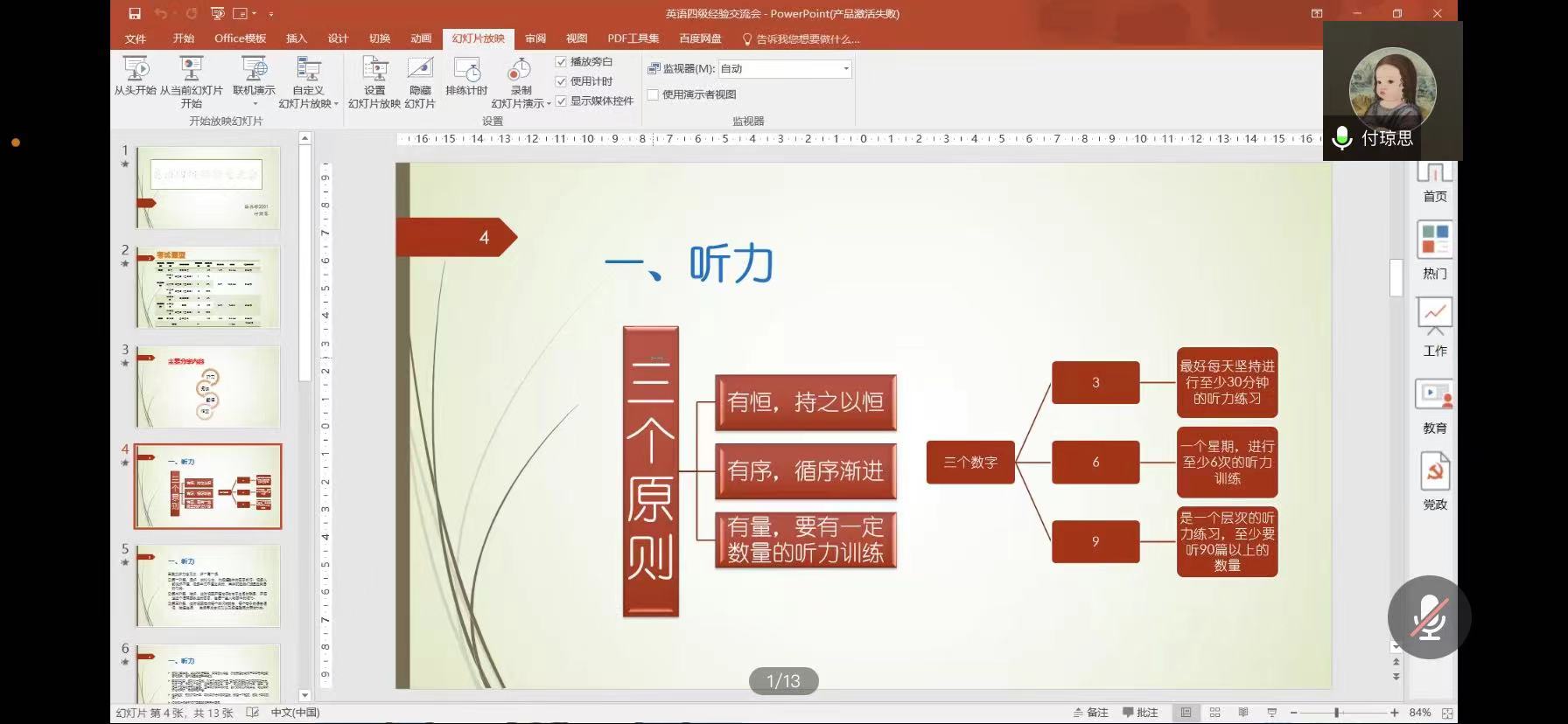Click 从头开始 slideshow icon
The width and height of the screenshot is (1568, 724).
[x=136, y=70]
